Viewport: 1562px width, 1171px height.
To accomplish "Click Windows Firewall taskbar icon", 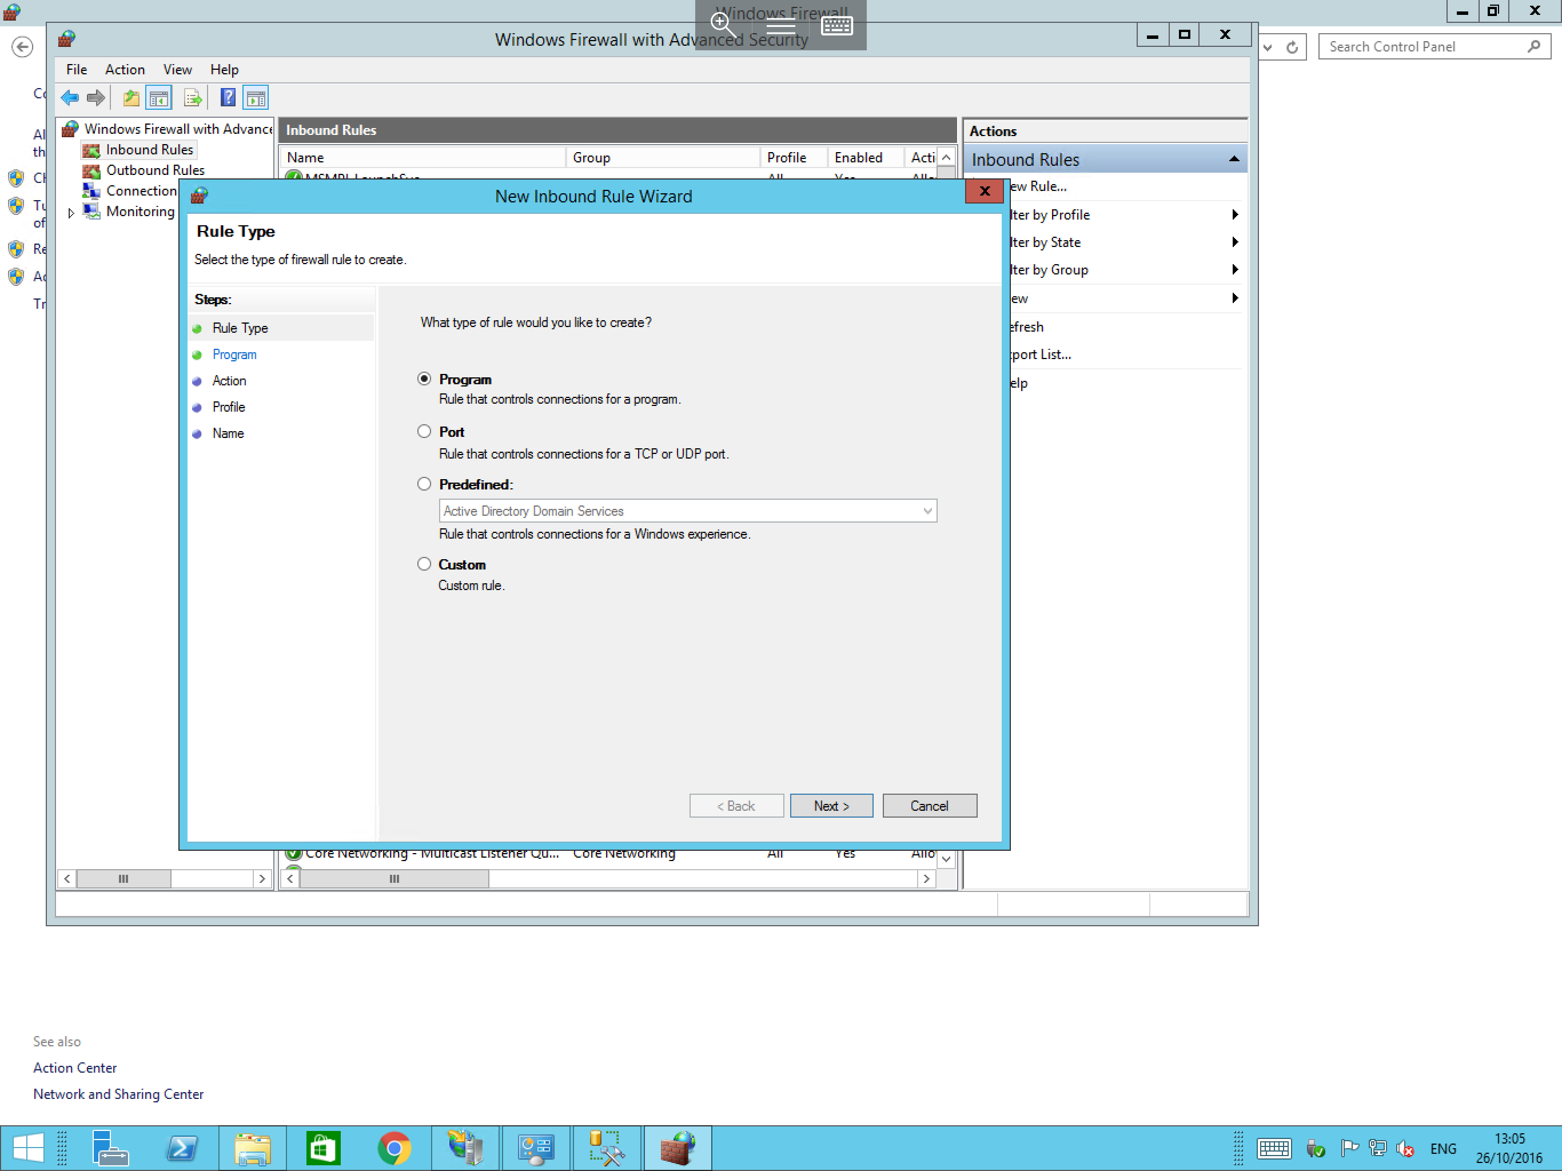I will click(677, 1148).
